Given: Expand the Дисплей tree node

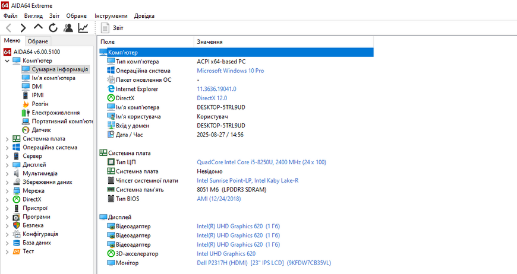Looking at the screenshot, I should pos(7,165).
